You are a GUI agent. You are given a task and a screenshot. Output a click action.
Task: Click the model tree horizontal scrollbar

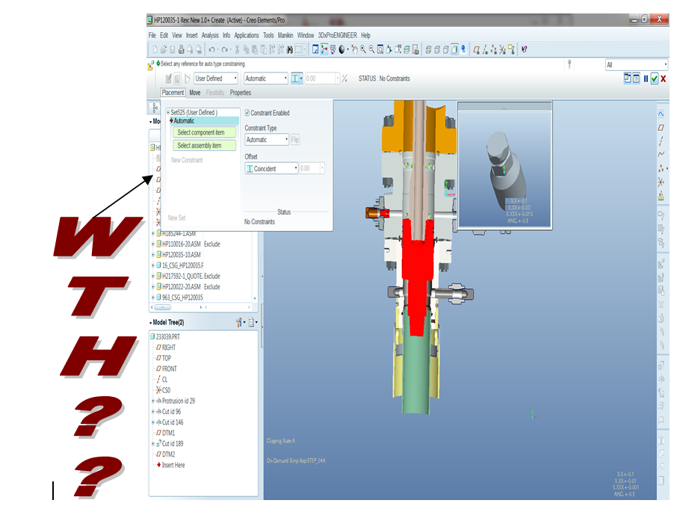[x=163, y=308]
